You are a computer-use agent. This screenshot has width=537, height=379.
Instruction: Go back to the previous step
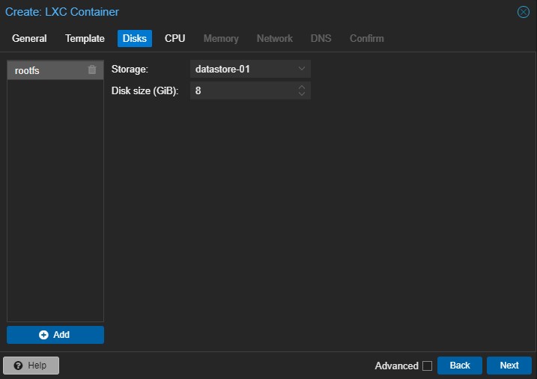[460, 366]
